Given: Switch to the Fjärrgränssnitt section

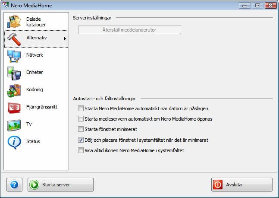Looking at the screenshot, I should 36,108.
